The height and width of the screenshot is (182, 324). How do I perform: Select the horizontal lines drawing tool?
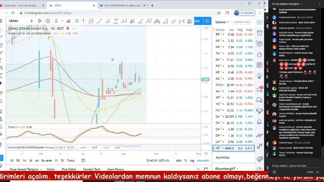[x=91, y=21]
